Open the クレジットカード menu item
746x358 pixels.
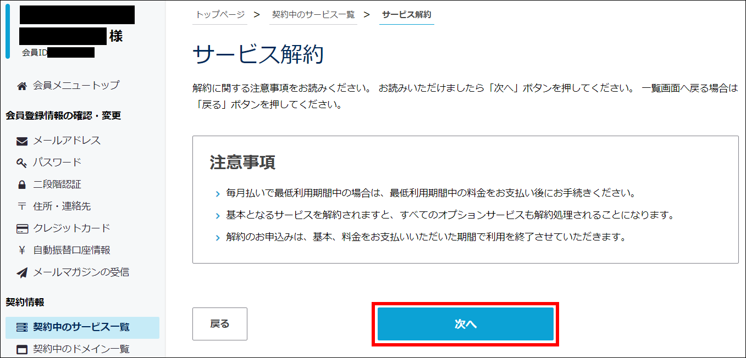(x=71, y=228)
